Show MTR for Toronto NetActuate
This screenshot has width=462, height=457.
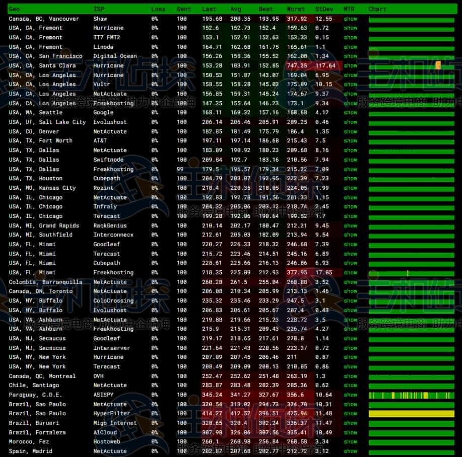(x=350, y=291)
